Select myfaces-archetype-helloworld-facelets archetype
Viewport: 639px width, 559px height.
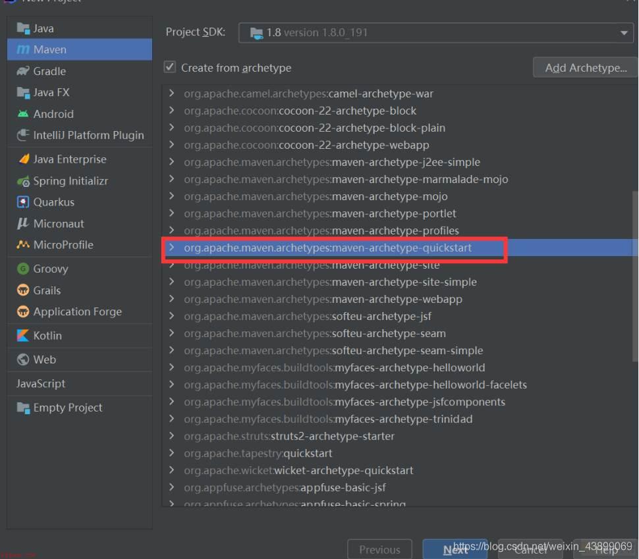[x=355, y=385]
